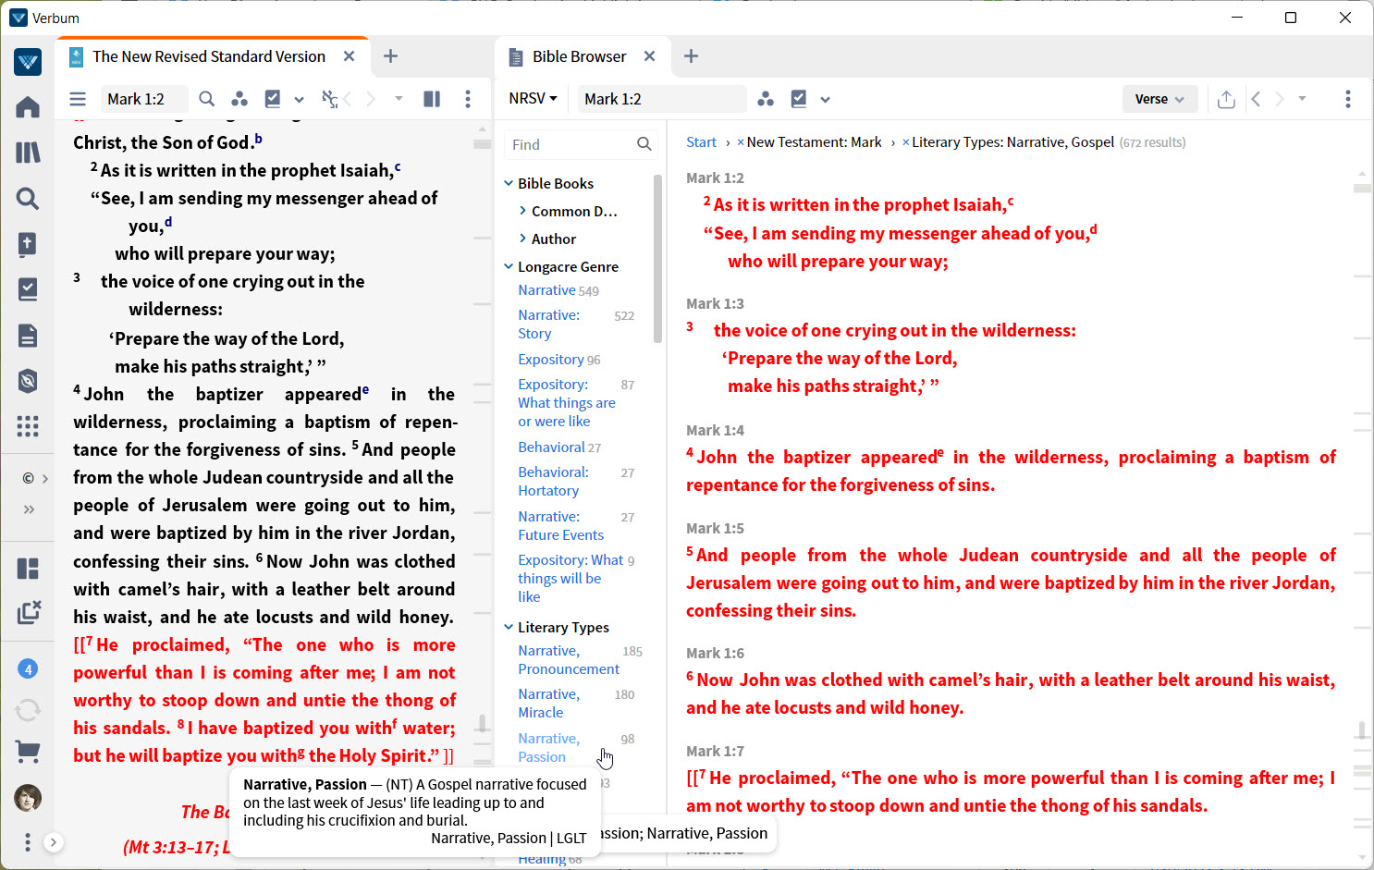This screenshot has height=870, width=1374.
Task: Toggle multi-column view in the NRSV panel
Action: (x=432, y=99)
